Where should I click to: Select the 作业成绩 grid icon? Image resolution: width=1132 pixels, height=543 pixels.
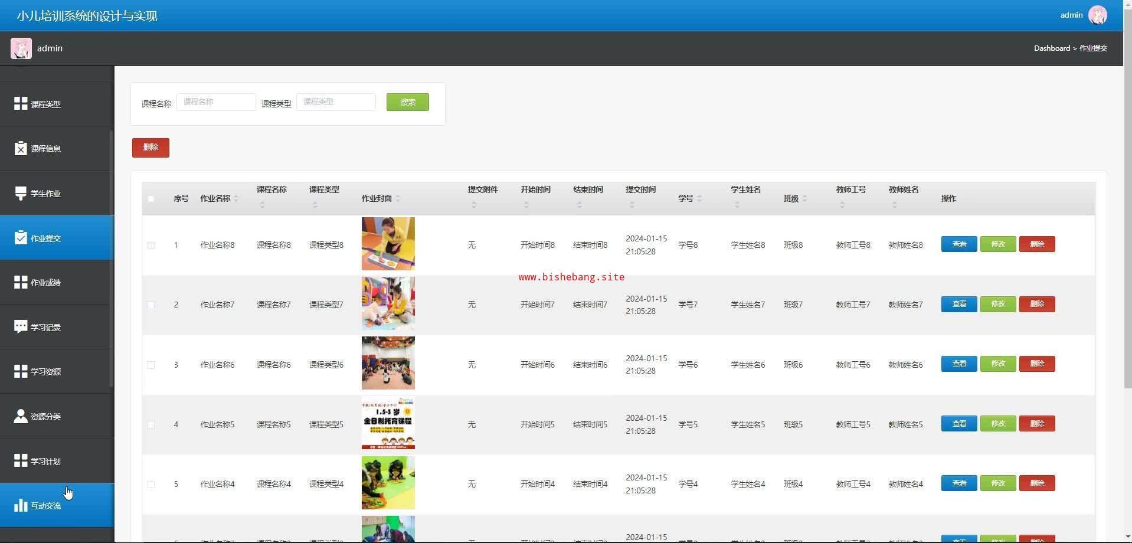[21, 282]
